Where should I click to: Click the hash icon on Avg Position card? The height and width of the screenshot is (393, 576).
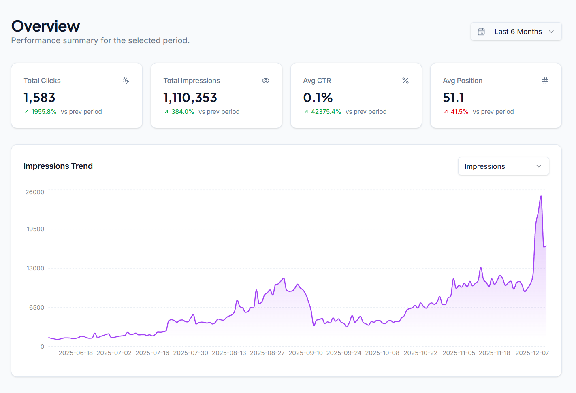click(x=545, y=81)
